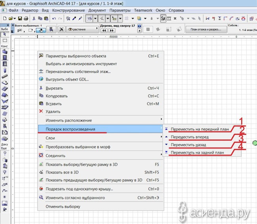Viewport: 257px width, 224px height.
Task: Select the Shell tool
Action: (5, 101)
